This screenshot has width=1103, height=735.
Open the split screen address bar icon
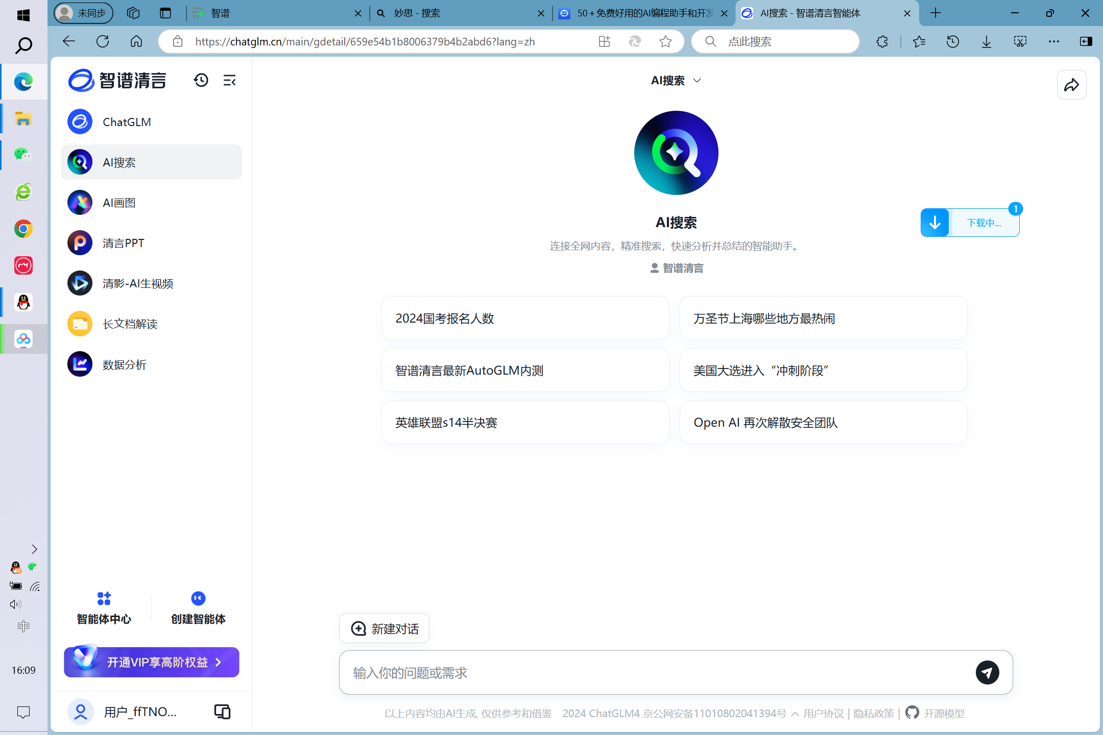(604, 42)
